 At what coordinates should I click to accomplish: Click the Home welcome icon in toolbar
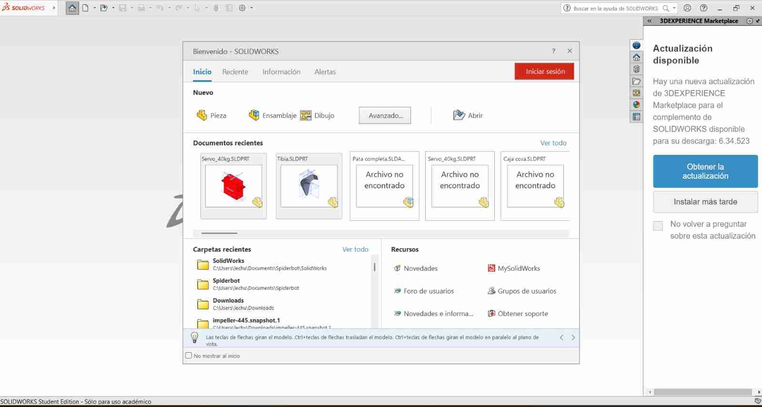coord(72,8)
